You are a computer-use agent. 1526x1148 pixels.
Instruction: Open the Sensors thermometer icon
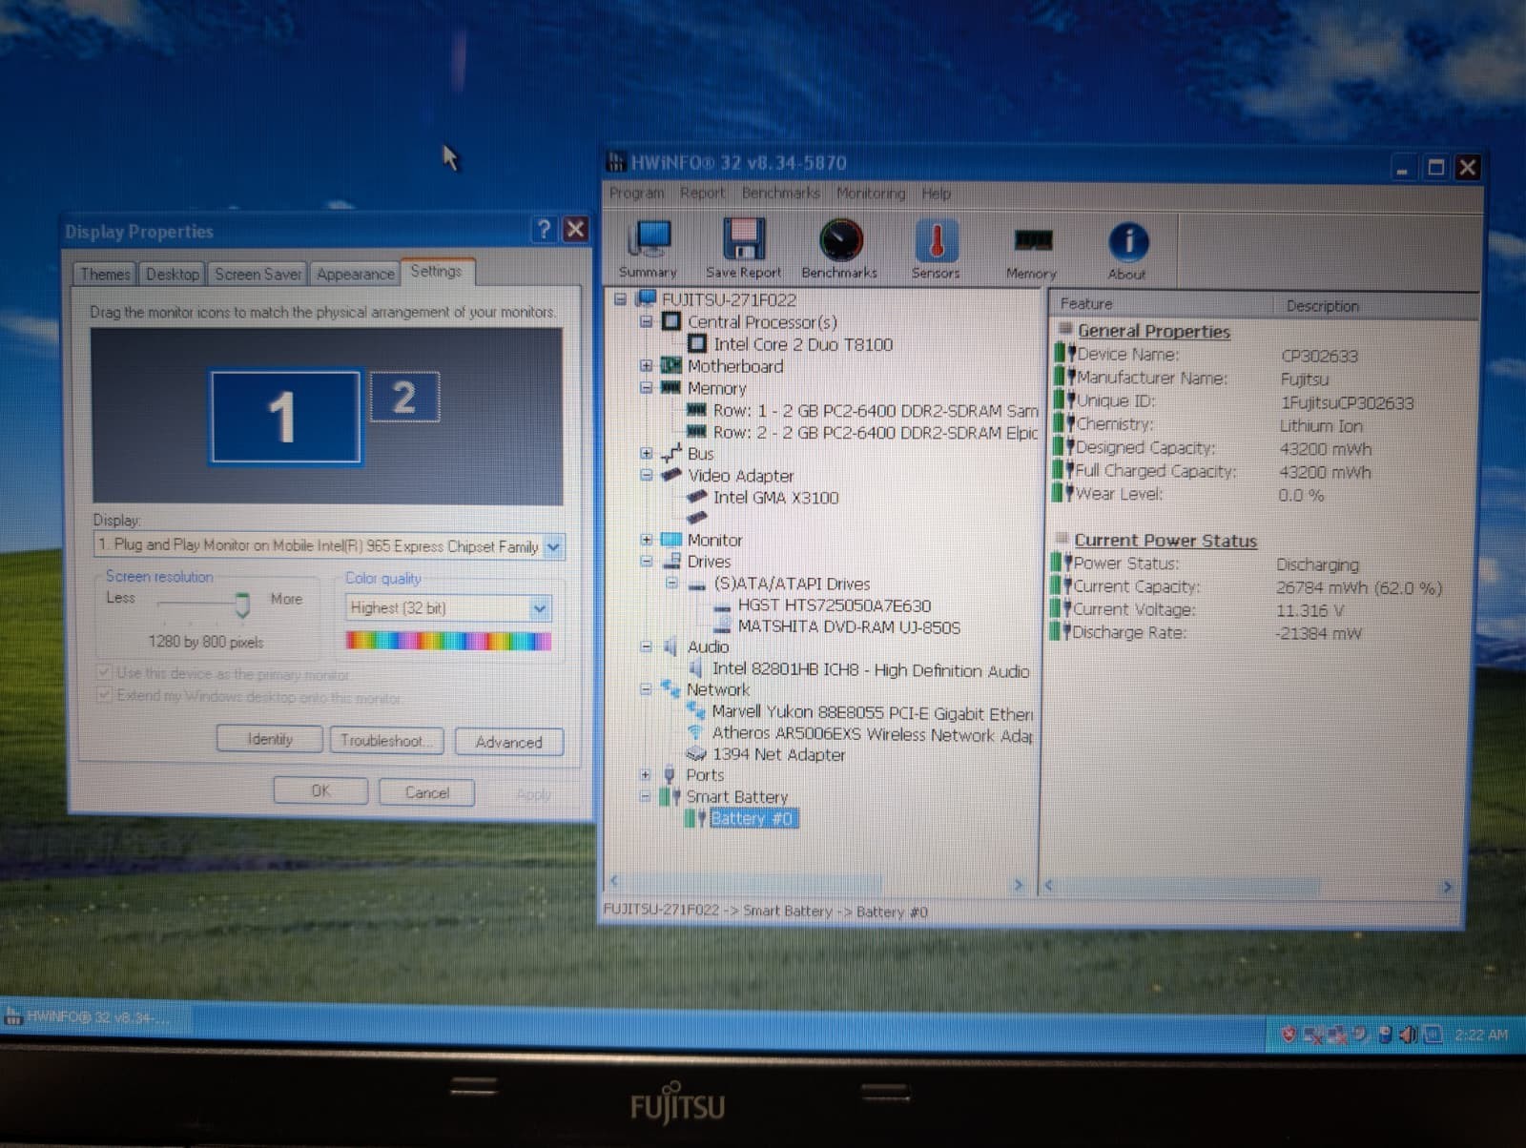click(936, 249)
